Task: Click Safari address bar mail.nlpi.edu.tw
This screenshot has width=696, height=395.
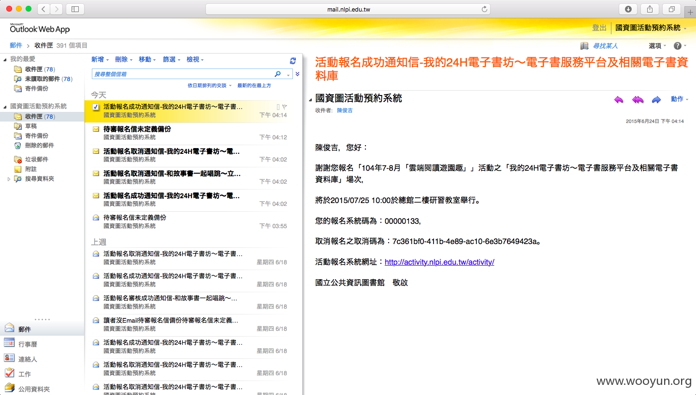Action: (348, 9)
